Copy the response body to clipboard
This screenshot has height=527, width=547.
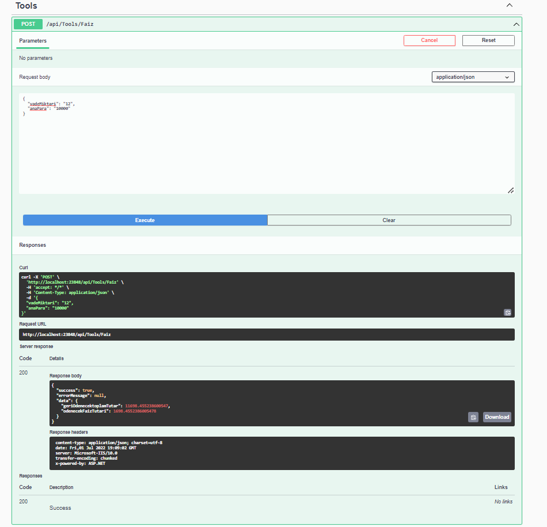click(x=473, y=417)
